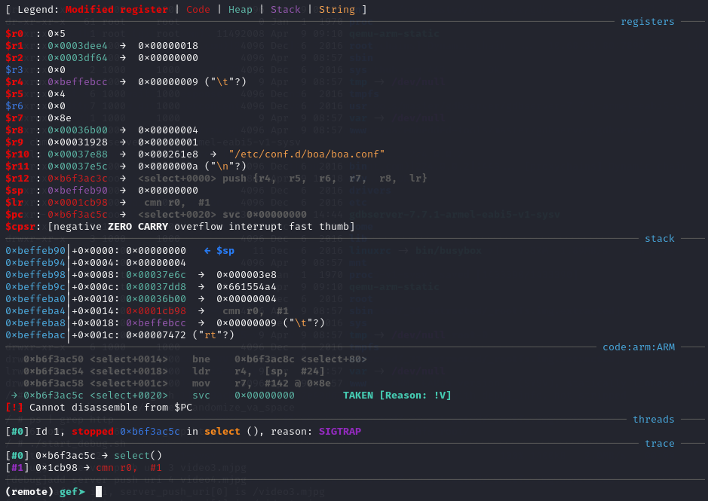708x501 pixels.
Task: Select the "mov" instruction in code listing
Action: [x=201, y=383]
